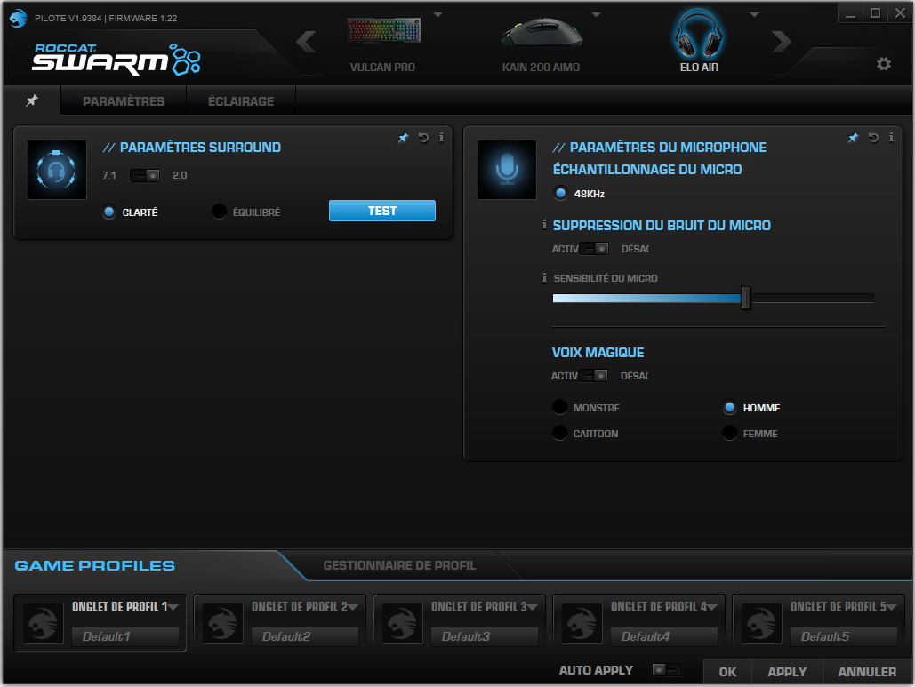The height and width of the screenshot is (687, 915).
Task: Choose the Femme voice option
Action: tap(730, 434)
